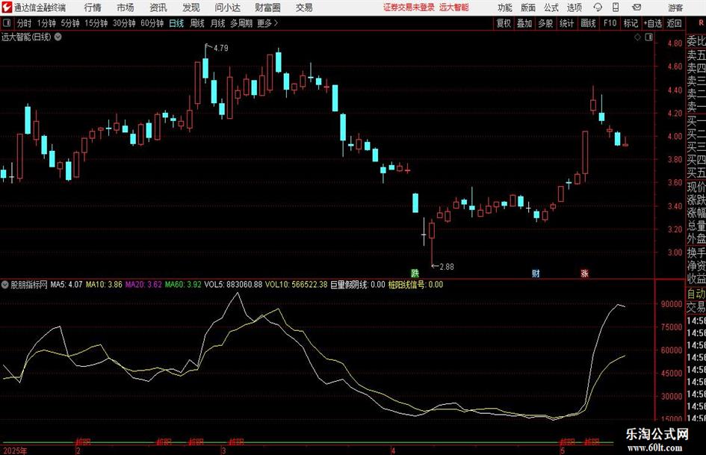This screenshot has height=455, width=706.
Task: Select the 日线 period tab
Action: tap(176, 23)
